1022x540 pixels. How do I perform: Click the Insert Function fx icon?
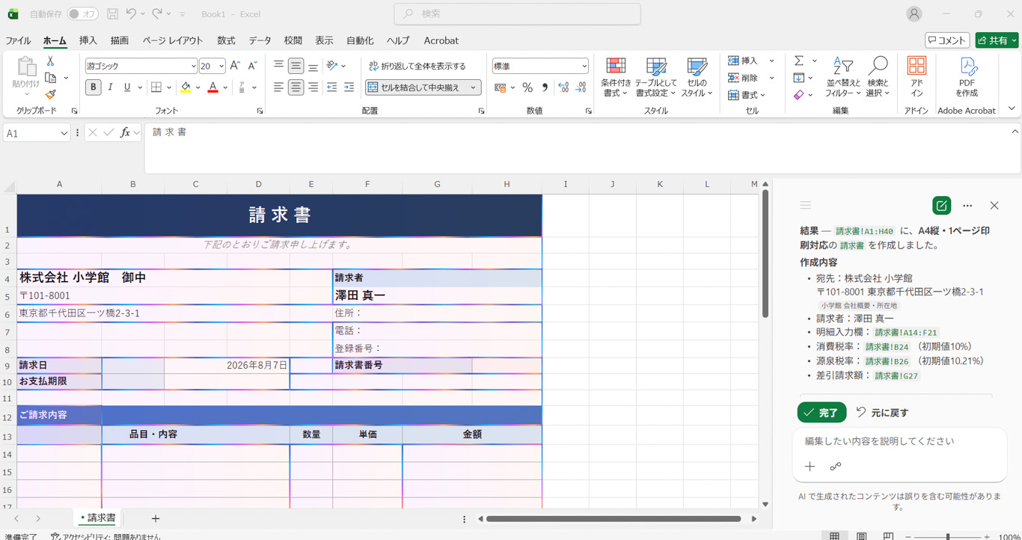[126, 132]
